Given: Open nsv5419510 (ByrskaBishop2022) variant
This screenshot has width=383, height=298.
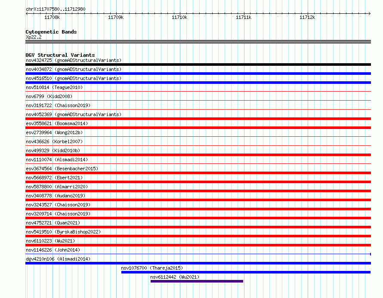Looking at the screenshot, I should point(63,232).
